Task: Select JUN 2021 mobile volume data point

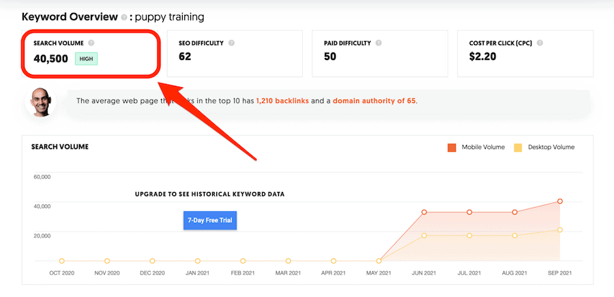Action: (x=424, y=213)
